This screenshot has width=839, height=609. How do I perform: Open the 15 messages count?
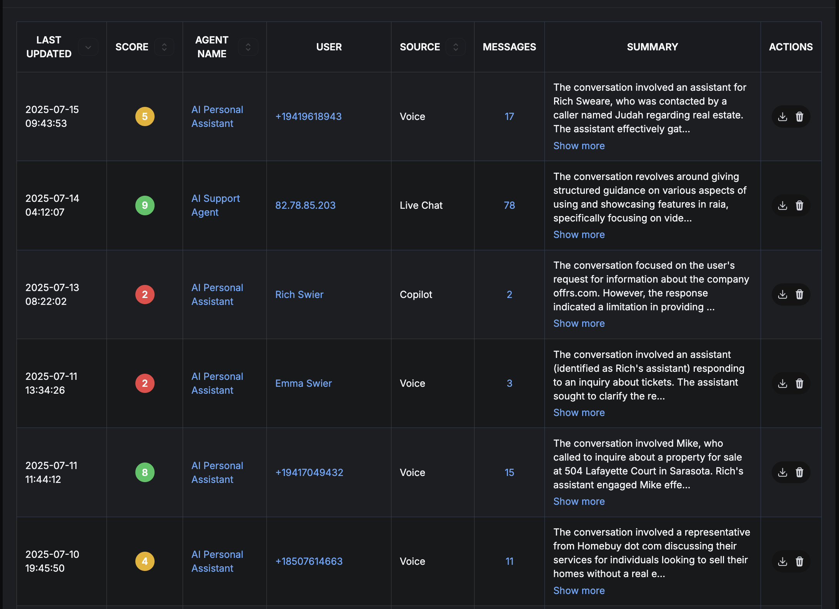pyautogui.click(x=509, y=473)
